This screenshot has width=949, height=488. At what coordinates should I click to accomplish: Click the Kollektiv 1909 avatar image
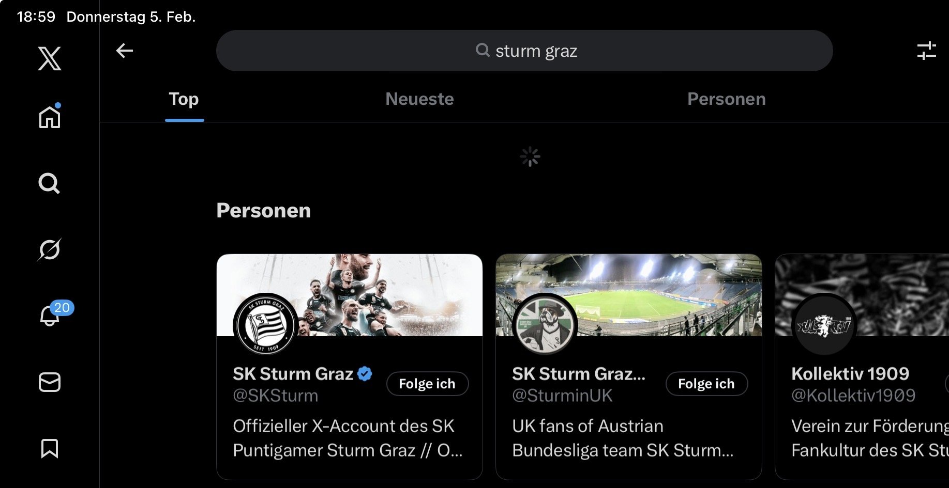tap(824, 324)
